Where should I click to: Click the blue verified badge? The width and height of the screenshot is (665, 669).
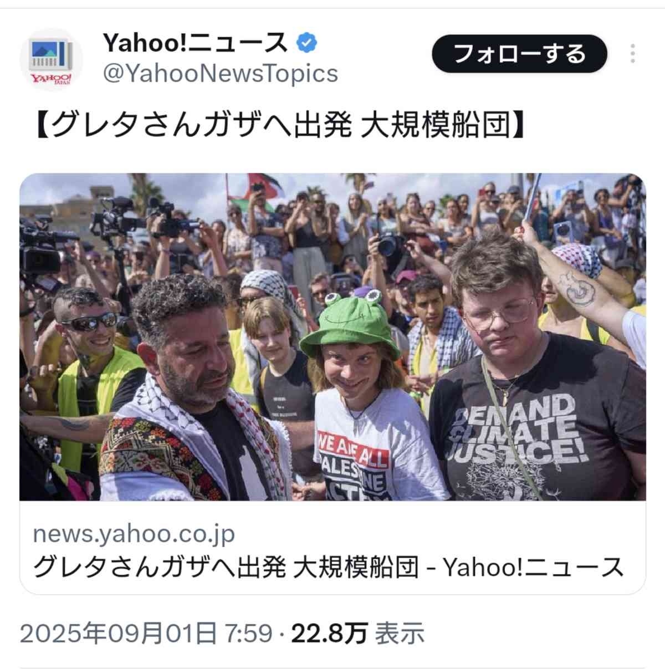pos(307,43)
